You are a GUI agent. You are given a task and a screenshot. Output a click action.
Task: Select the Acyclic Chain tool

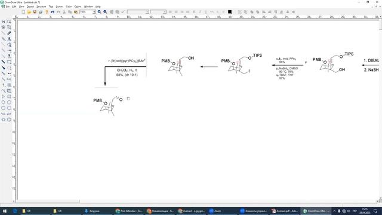tap(4, 91)
